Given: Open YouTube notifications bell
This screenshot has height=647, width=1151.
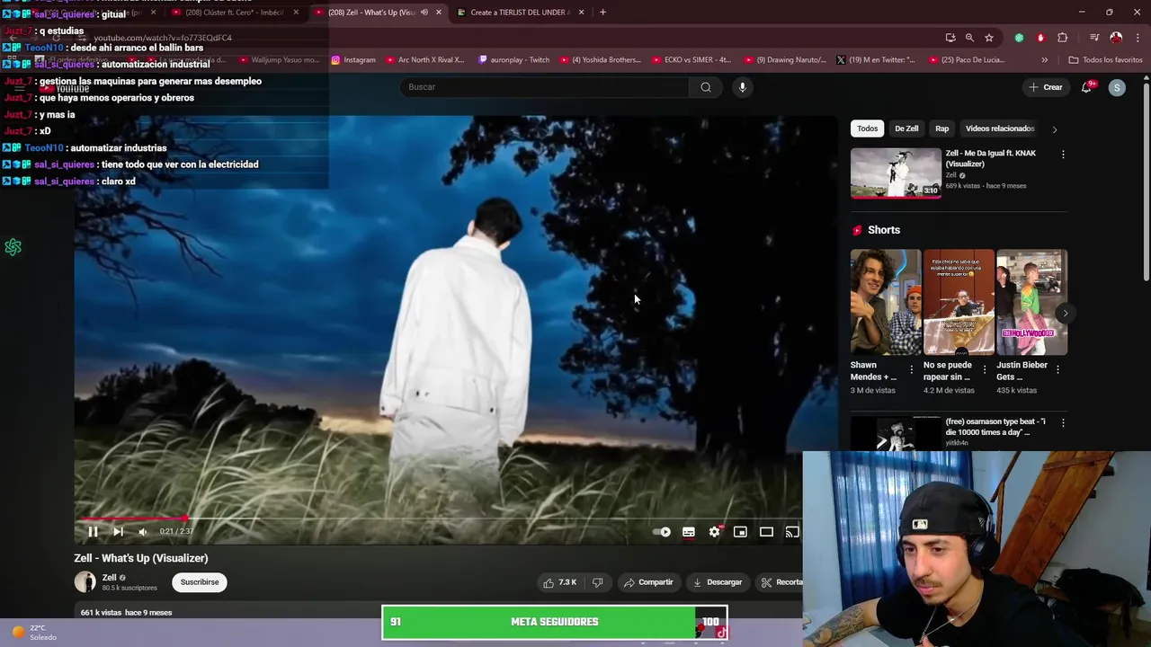Looking at the screenshot, I should [x=1088, y=87].
